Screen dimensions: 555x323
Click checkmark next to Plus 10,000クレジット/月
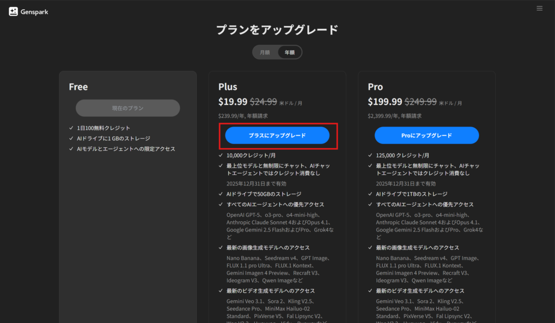221,155
